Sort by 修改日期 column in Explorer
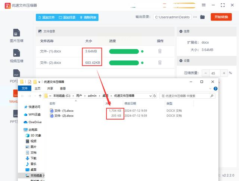The width and height of the screenshot is (239, 181). (130, 104)
